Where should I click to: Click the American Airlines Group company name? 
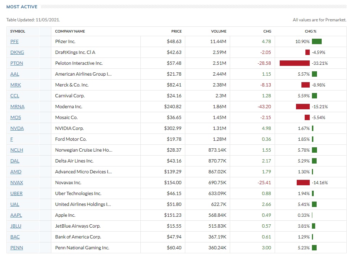(x=83, y=74)
